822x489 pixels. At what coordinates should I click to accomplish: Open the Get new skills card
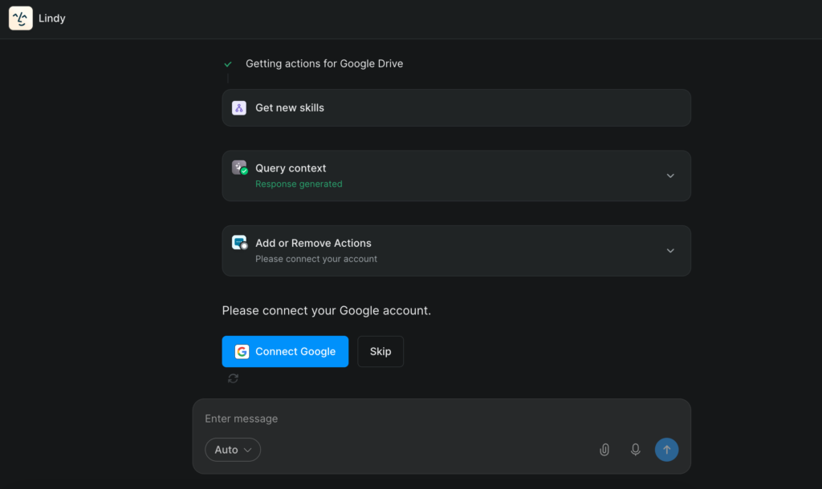click(x=456, y=107)
